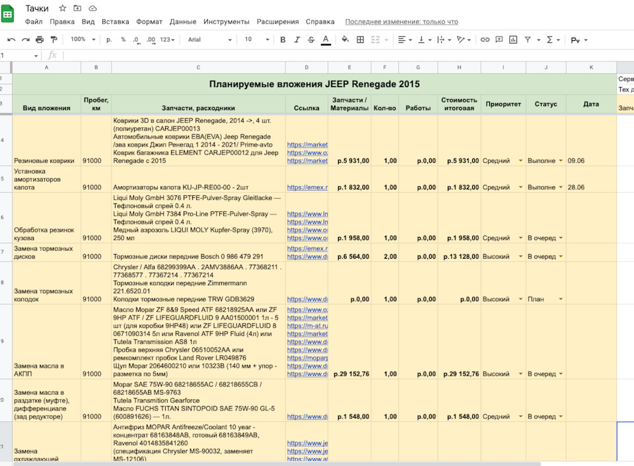Open the Расширения menu

(x=278, y=22)
